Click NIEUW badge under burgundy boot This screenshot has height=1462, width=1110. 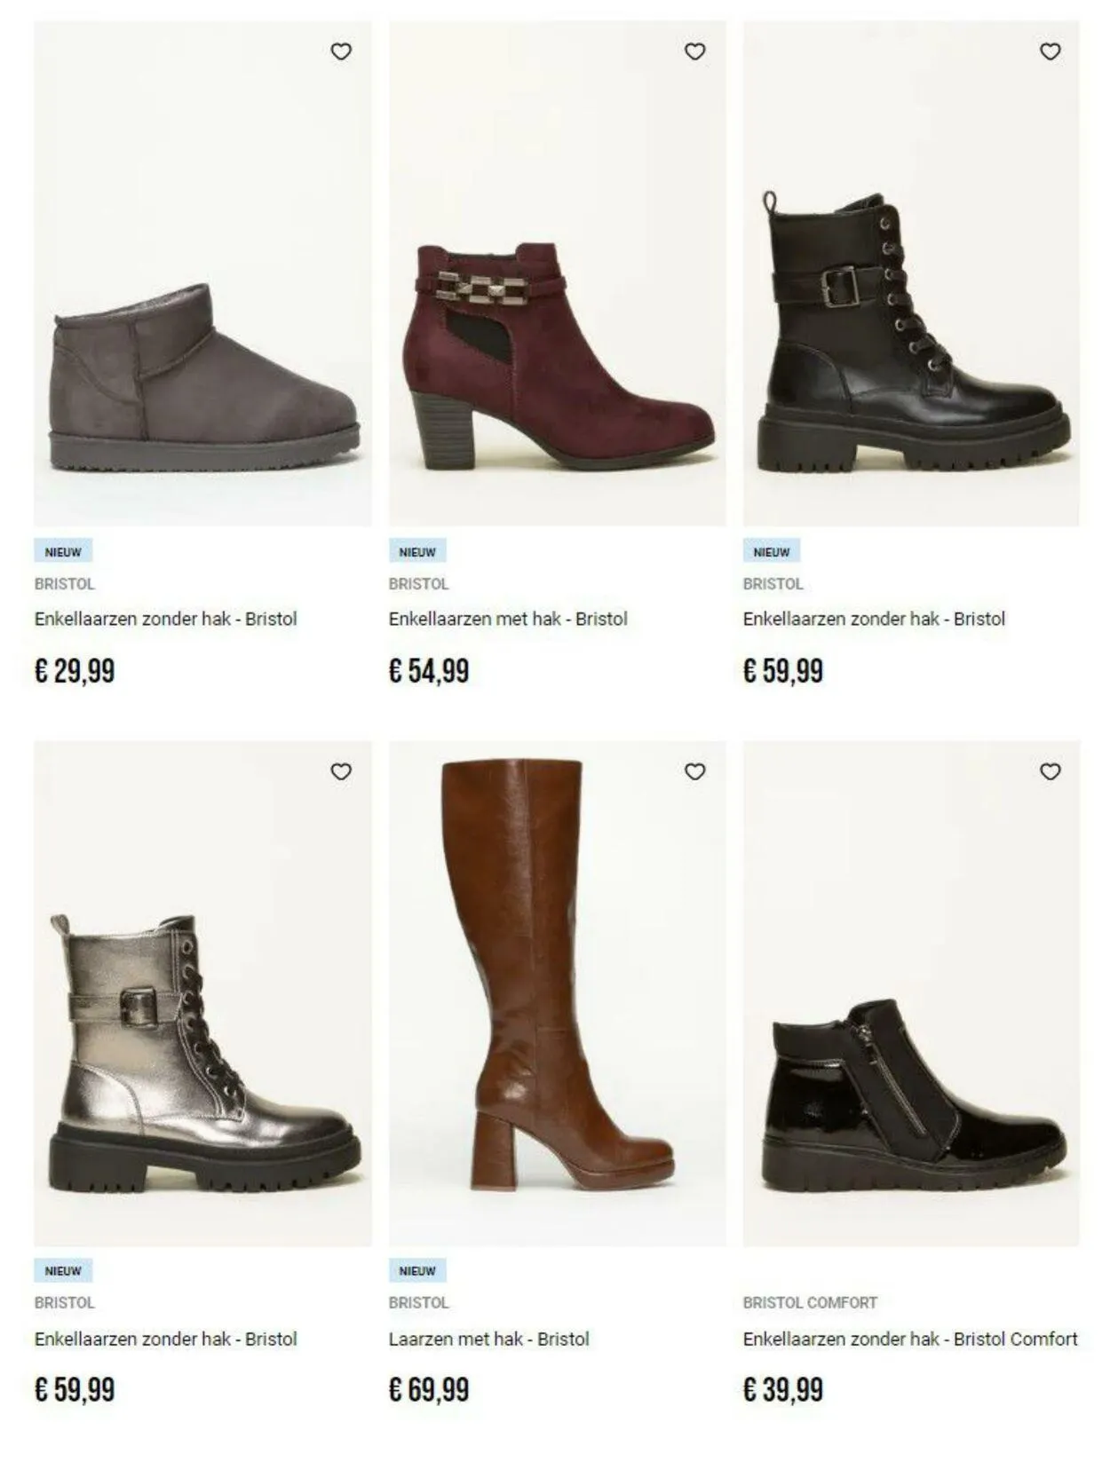(417, 551)
